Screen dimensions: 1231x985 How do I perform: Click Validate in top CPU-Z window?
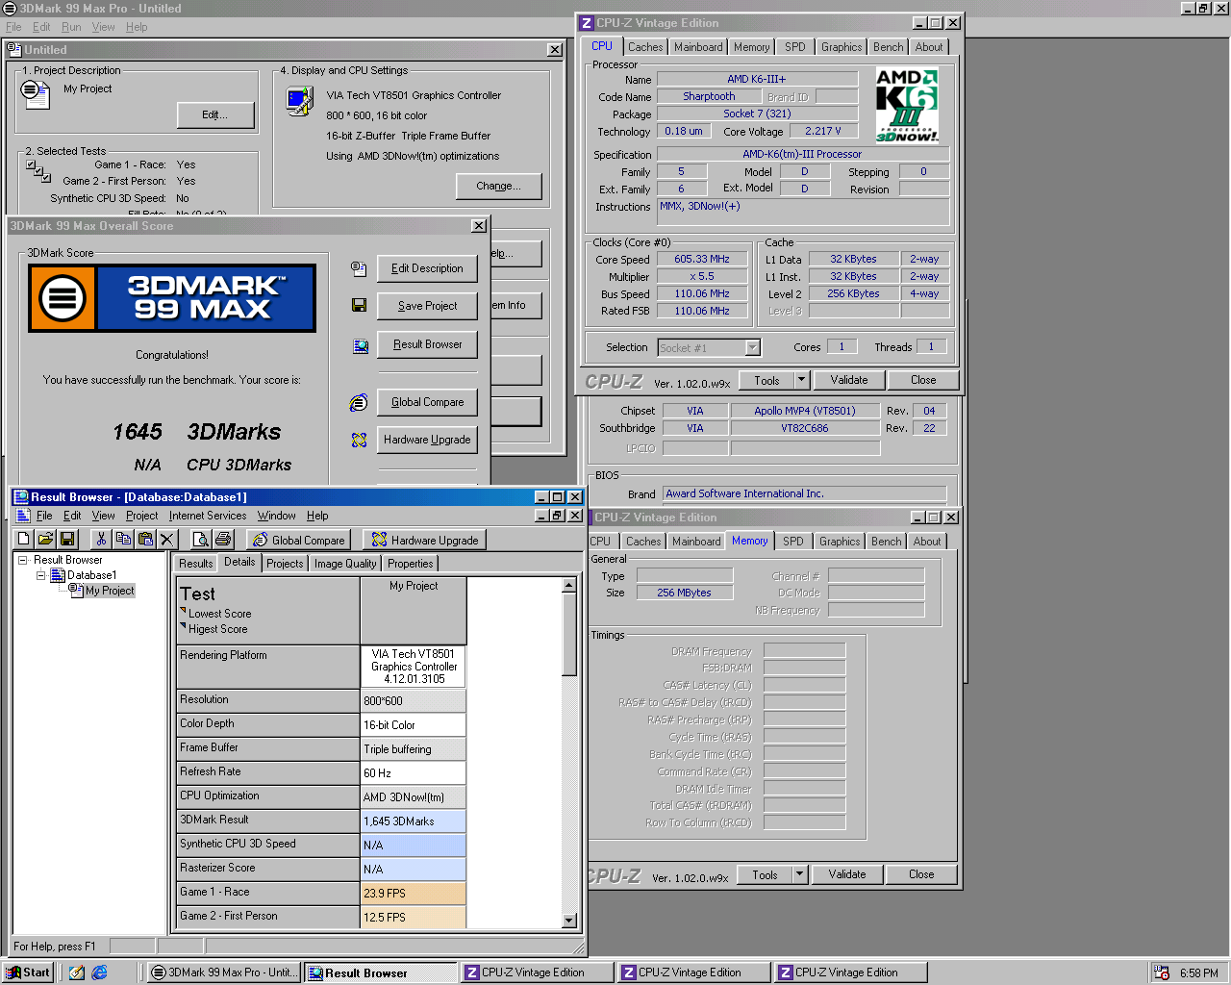tap(849, 380)
